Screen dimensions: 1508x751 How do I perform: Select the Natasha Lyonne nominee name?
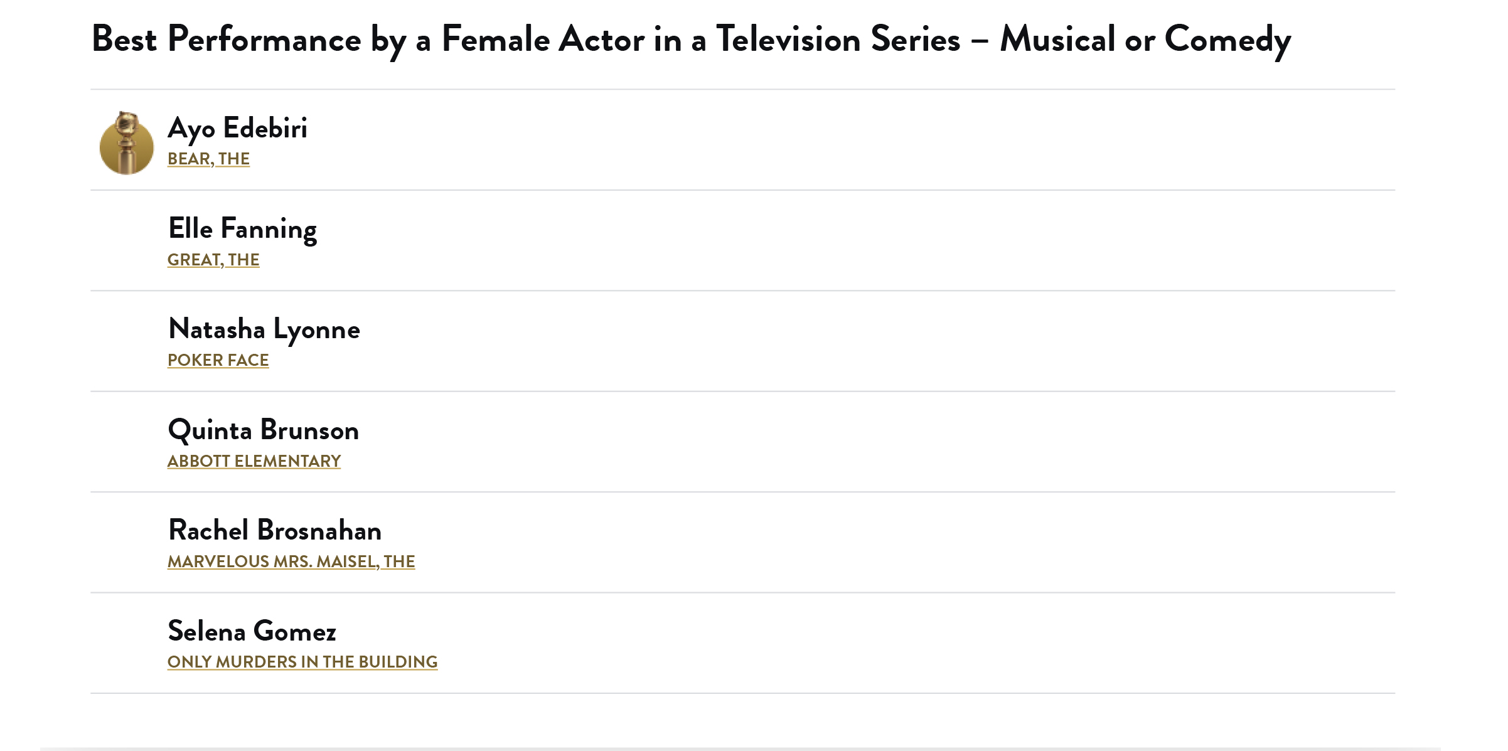[x=264, y=329]
